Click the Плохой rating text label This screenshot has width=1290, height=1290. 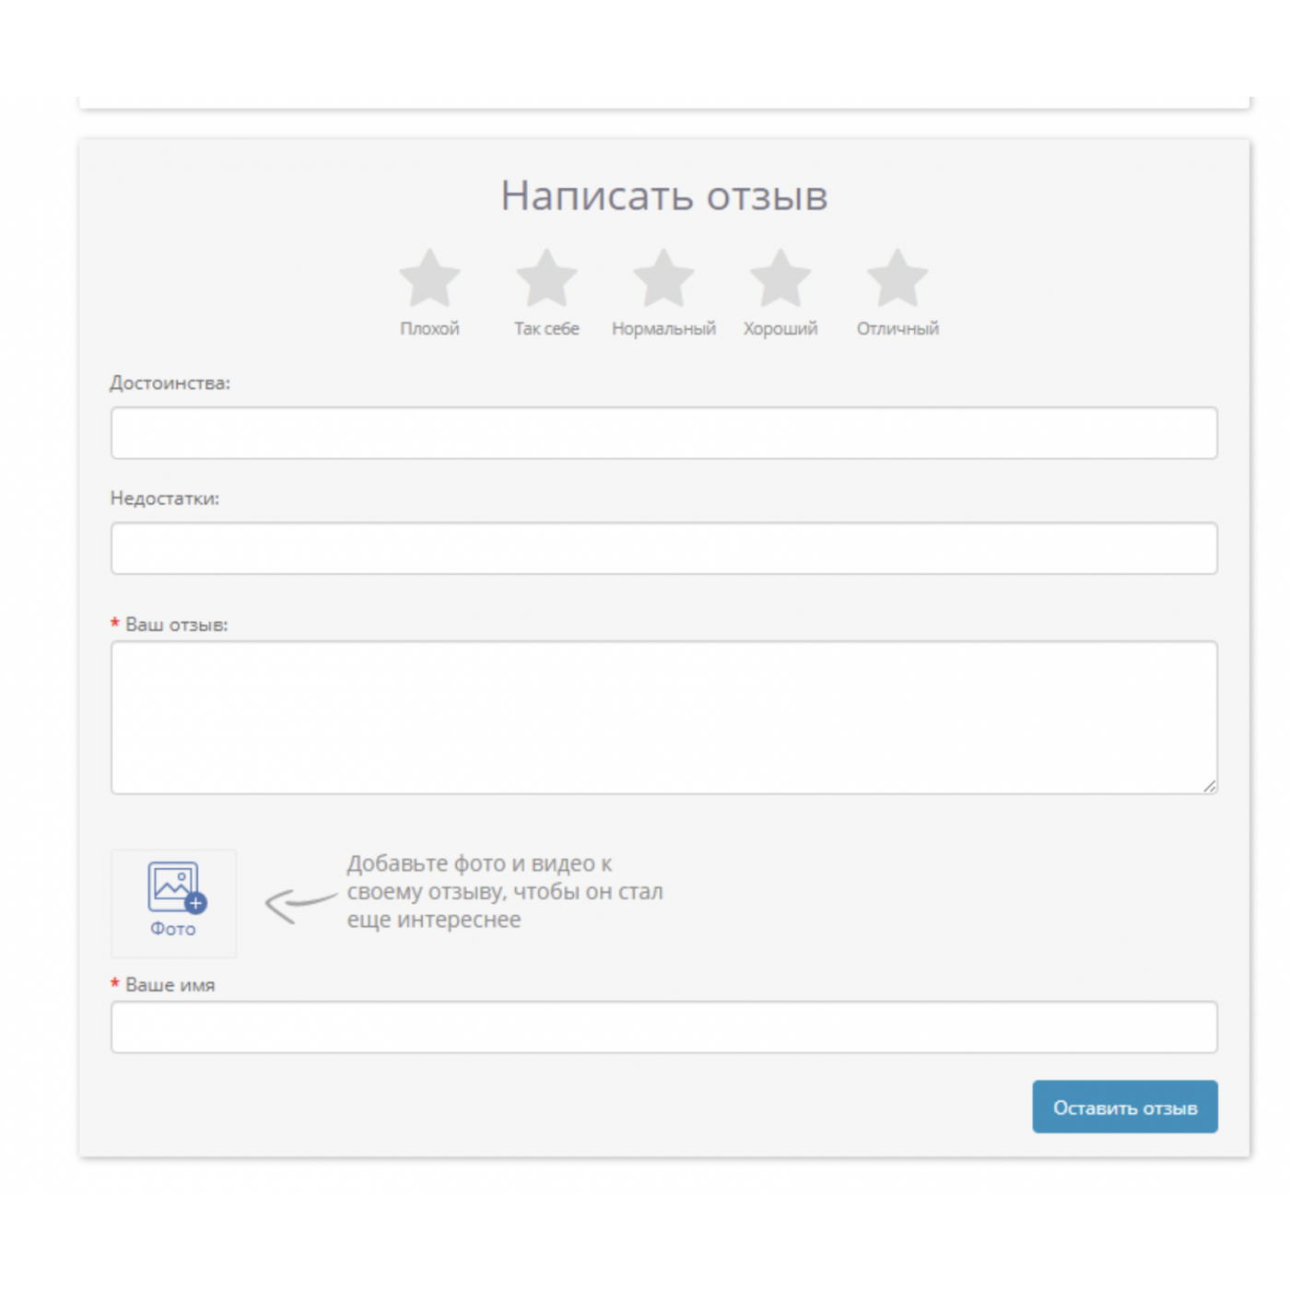coord(429,329)
